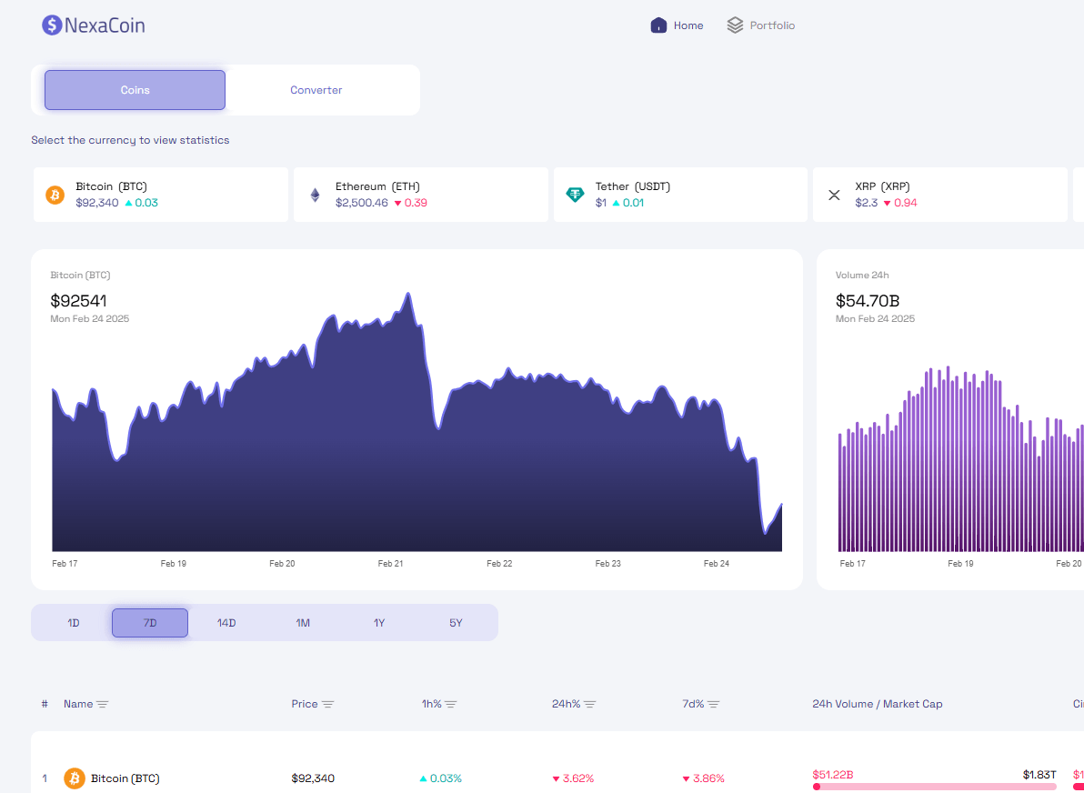Click the Ethereum diamond icon
The width and height of the screenshot is (1084, 793).
[316, 195]
